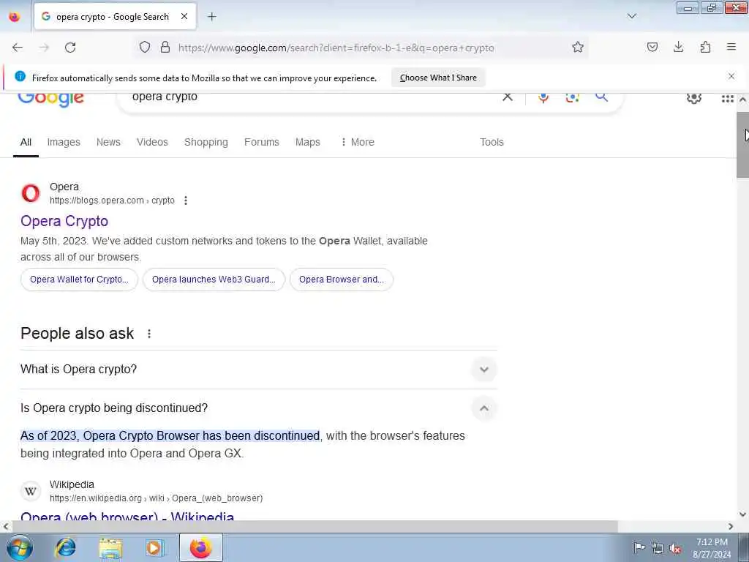
Task: Open the Tools search options
Action: 492,143
